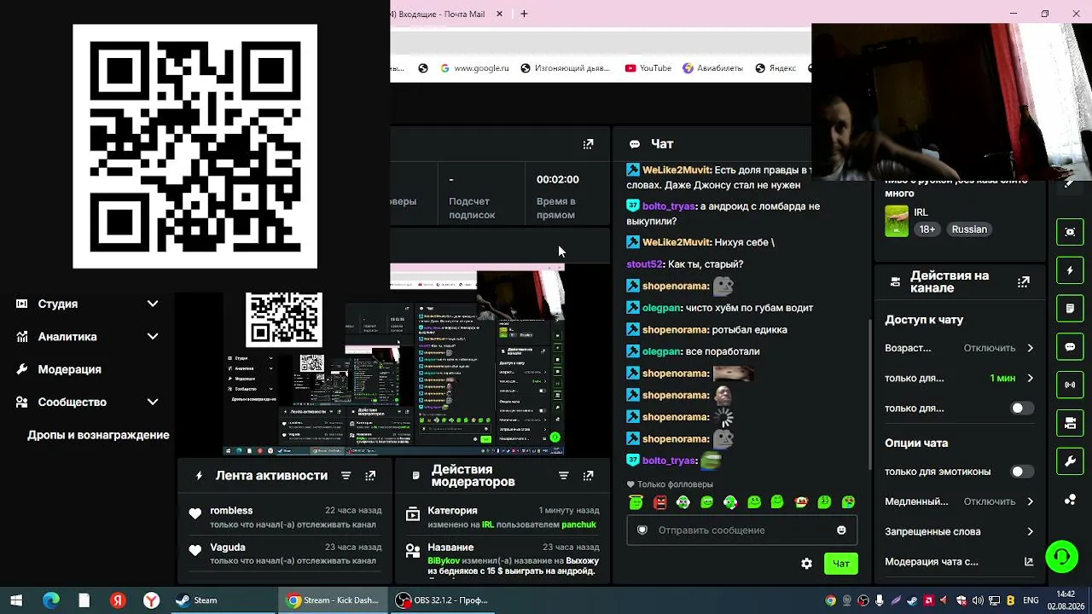The width and height of the screenshot is (1092, 614).
Task: Click the chat bubble sidebar icon
Action: coord(1070,347)
